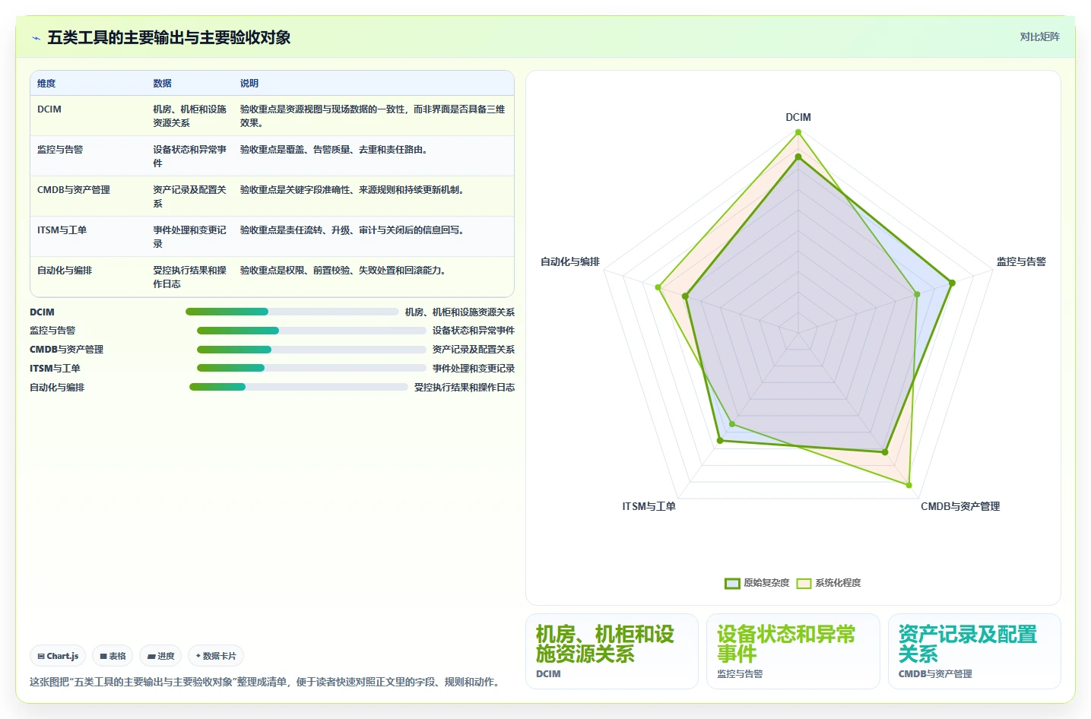This screenshot has height=719, width=1091.
Task: Click the ITSM与工单 radar axis label
Action: [x=649, y=507]
